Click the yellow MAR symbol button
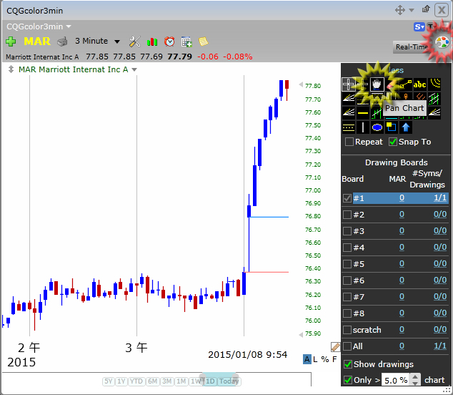The height and width of the screenshot is (395, 453). click(37, 42)
